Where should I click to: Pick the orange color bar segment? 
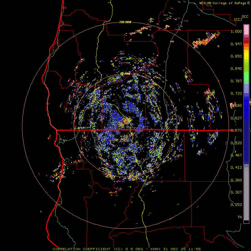coord(246,48)
